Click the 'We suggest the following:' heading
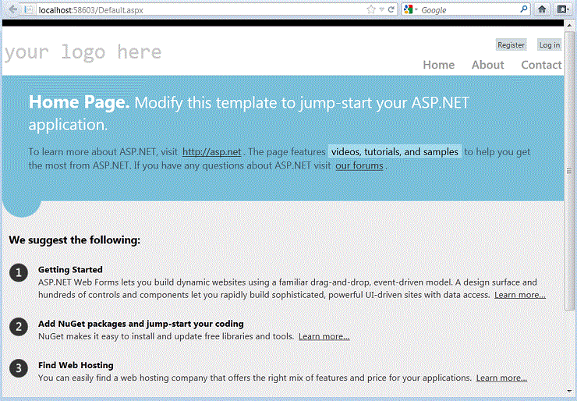Viewport: 577px width, 401px height. coord(74,240)
